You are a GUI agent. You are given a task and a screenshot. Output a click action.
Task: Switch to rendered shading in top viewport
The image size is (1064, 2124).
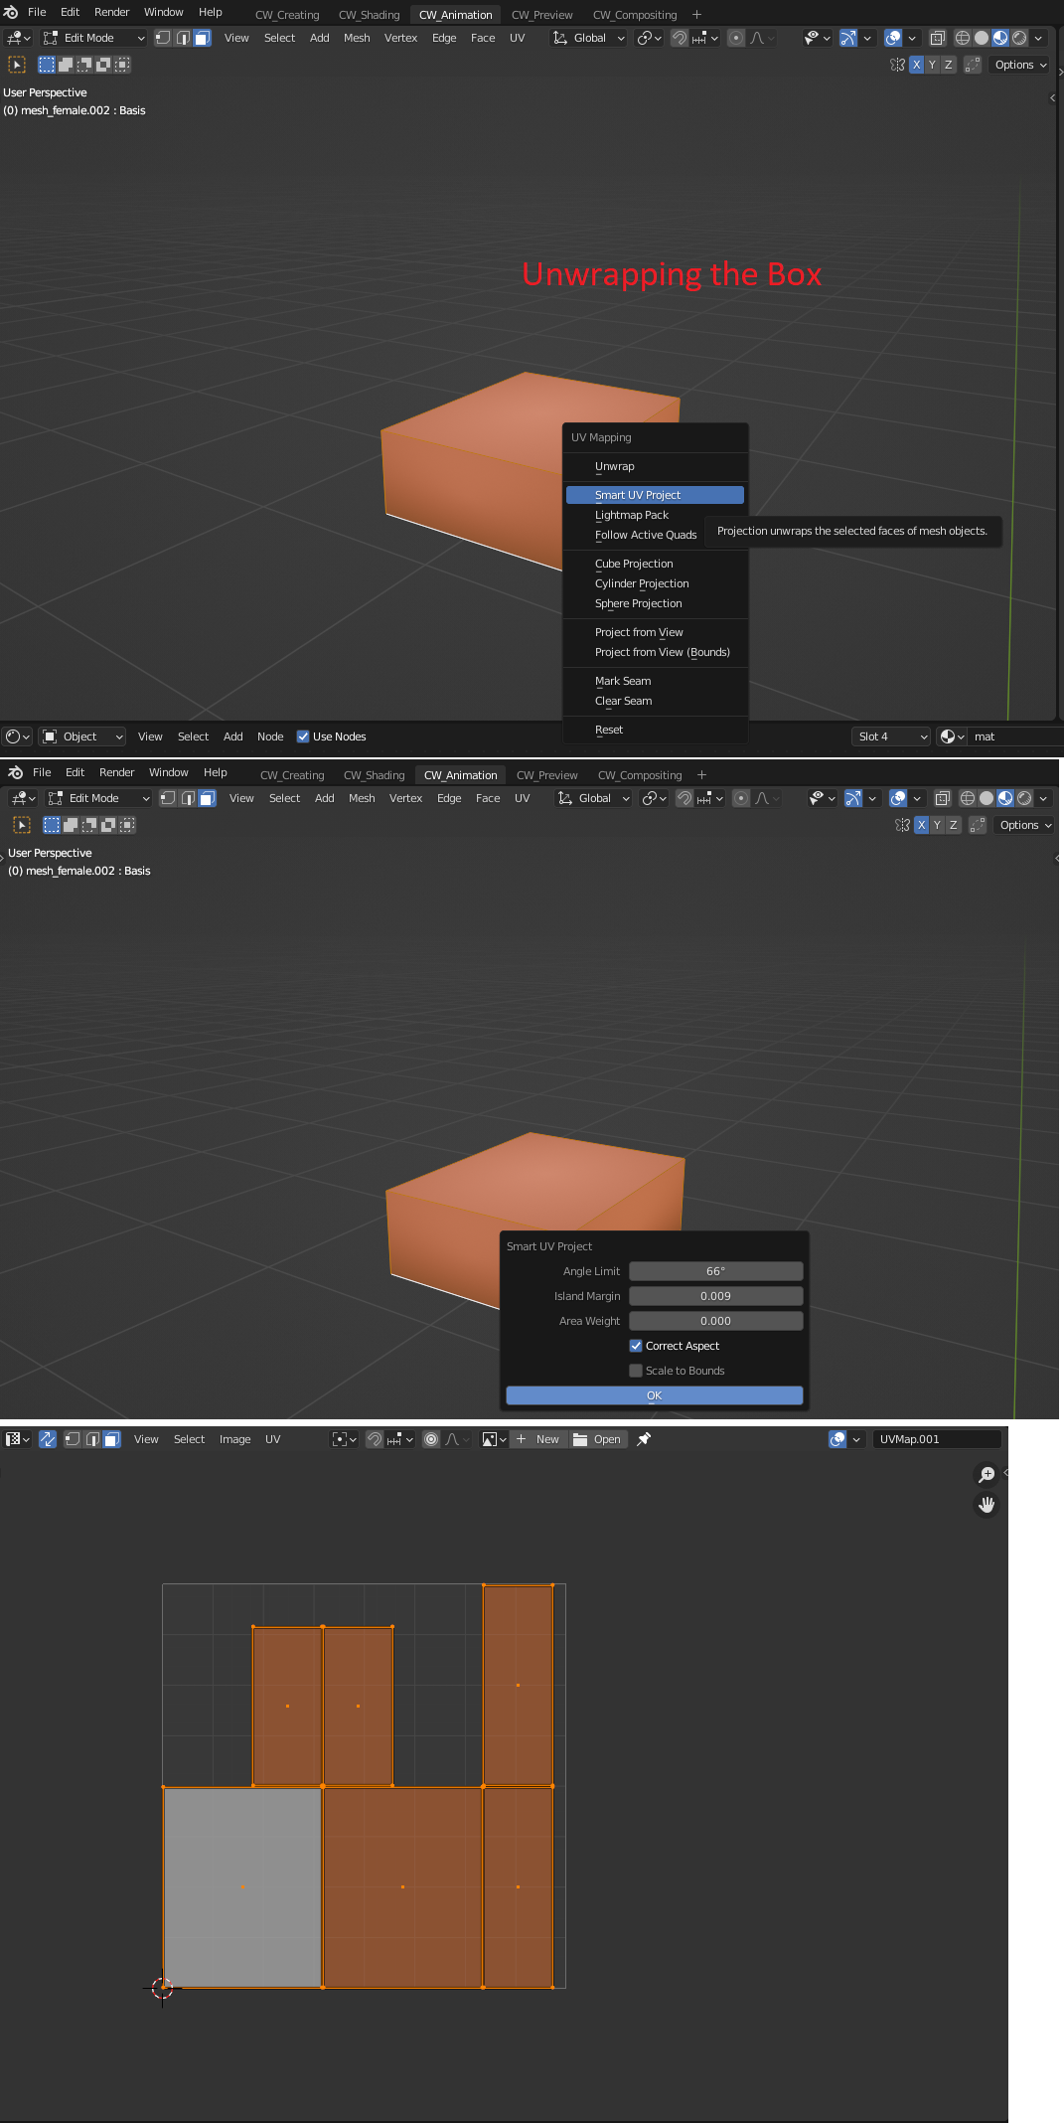pyautogui.click(x=1019, y=38)
